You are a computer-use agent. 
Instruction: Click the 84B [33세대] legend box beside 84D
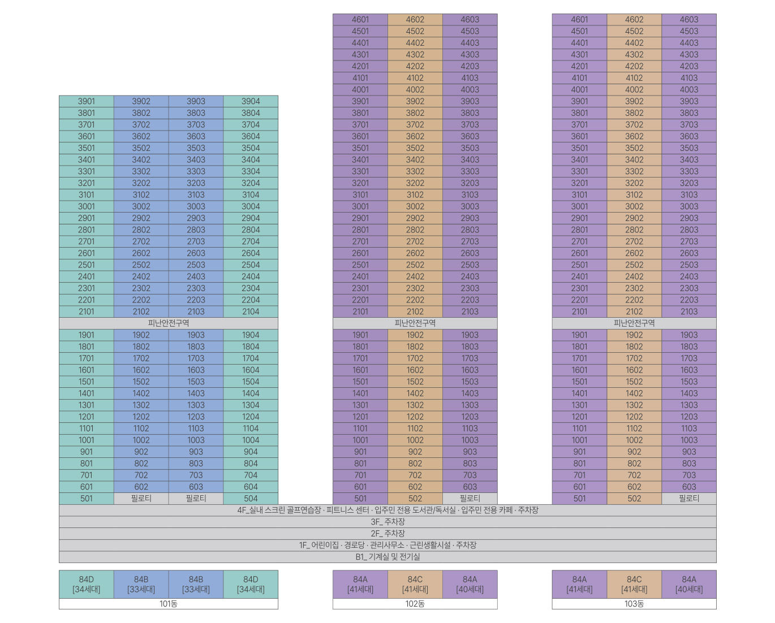[141, 584]
